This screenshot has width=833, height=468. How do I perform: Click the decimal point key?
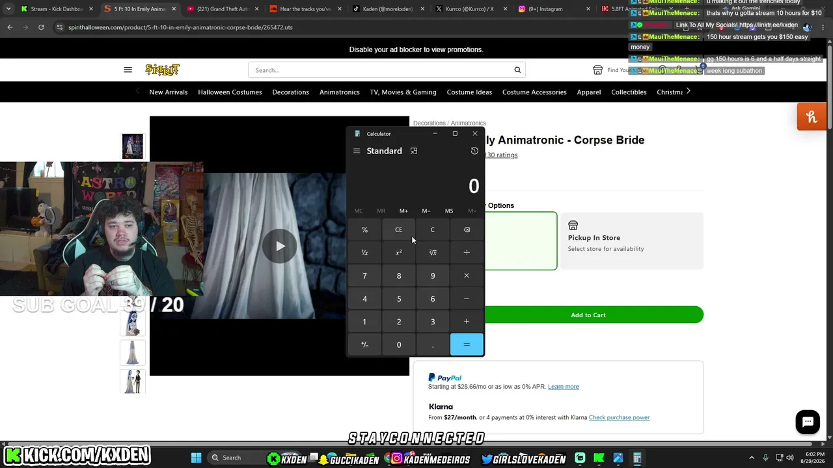pos(432,344)
